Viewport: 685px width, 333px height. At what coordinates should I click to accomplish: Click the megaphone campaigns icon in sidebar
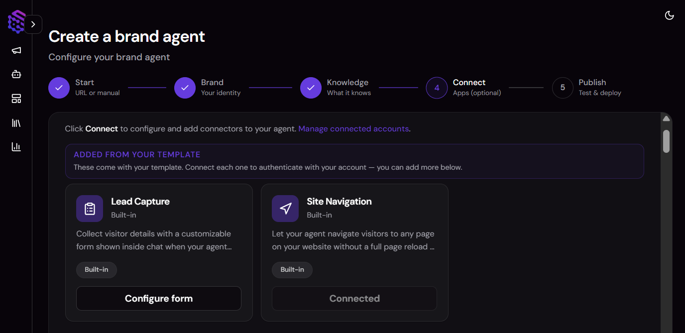[x=16, y=50]
